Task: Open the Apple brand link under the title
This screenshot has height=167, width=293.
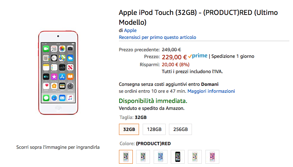Action: 130,30
